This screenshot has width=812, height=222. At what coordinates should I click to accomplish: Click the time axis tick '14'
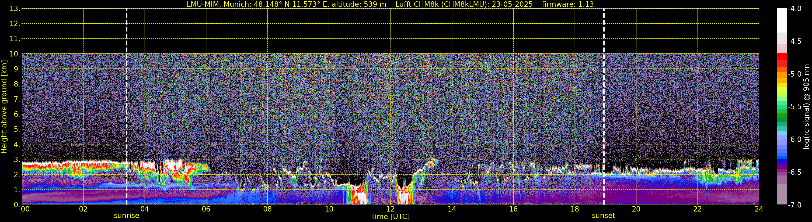[452, 209]
